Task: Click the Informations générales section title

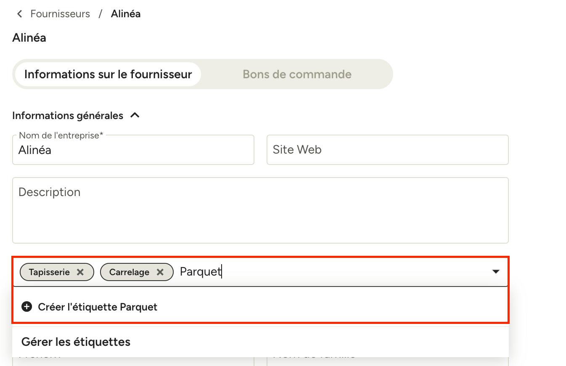Action: (x=68, y=115)
